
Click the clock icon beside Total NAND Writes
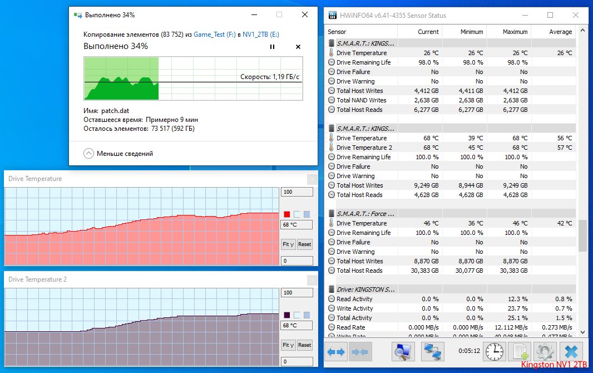[332, 100]
